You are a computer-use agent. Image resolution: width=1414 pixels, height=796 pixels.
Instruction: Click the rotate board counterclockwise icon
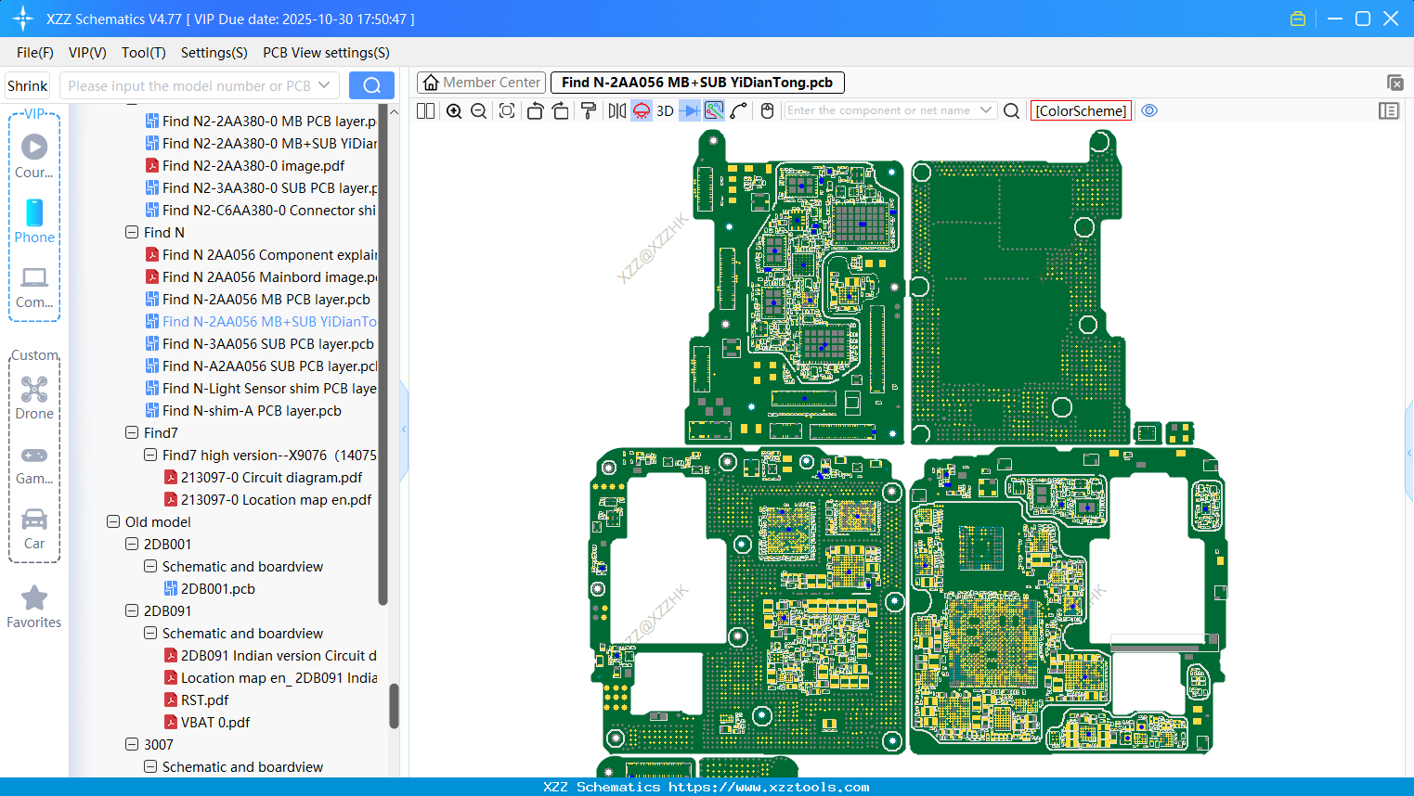536,109
